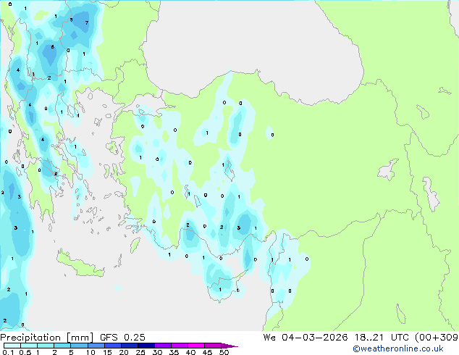Click the '35' legend scale label
459x355 pixels.
[174, 352]
